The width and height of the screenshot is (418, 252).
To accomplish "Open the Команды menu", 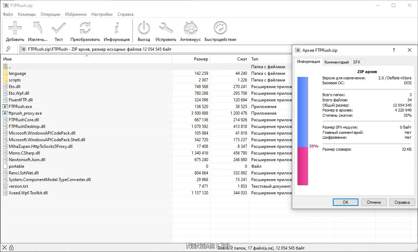I will (27, 14).
